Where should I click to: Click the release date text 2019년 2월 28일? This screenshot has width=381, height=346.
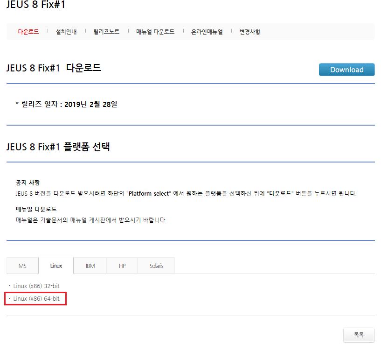click(x=90, y=105)
